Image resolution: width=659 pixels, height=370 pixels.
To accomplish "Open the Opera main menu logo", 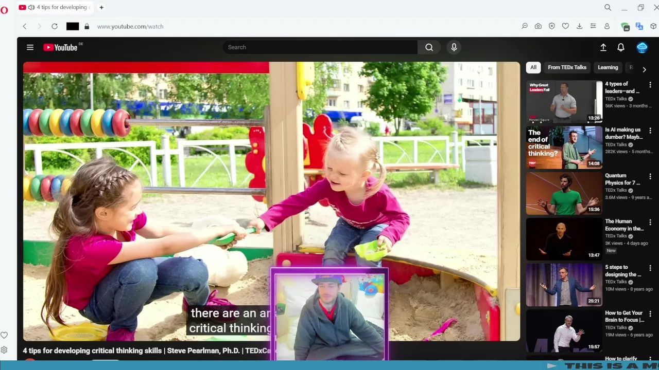I will coord(4,10).
